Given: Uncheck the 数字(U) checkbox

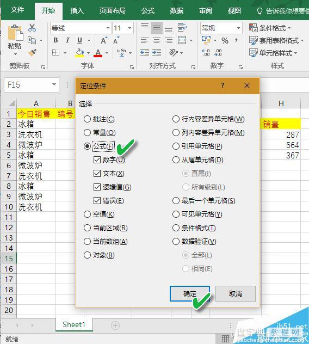Looking at the screenshot, I should [x=109, y=159].
